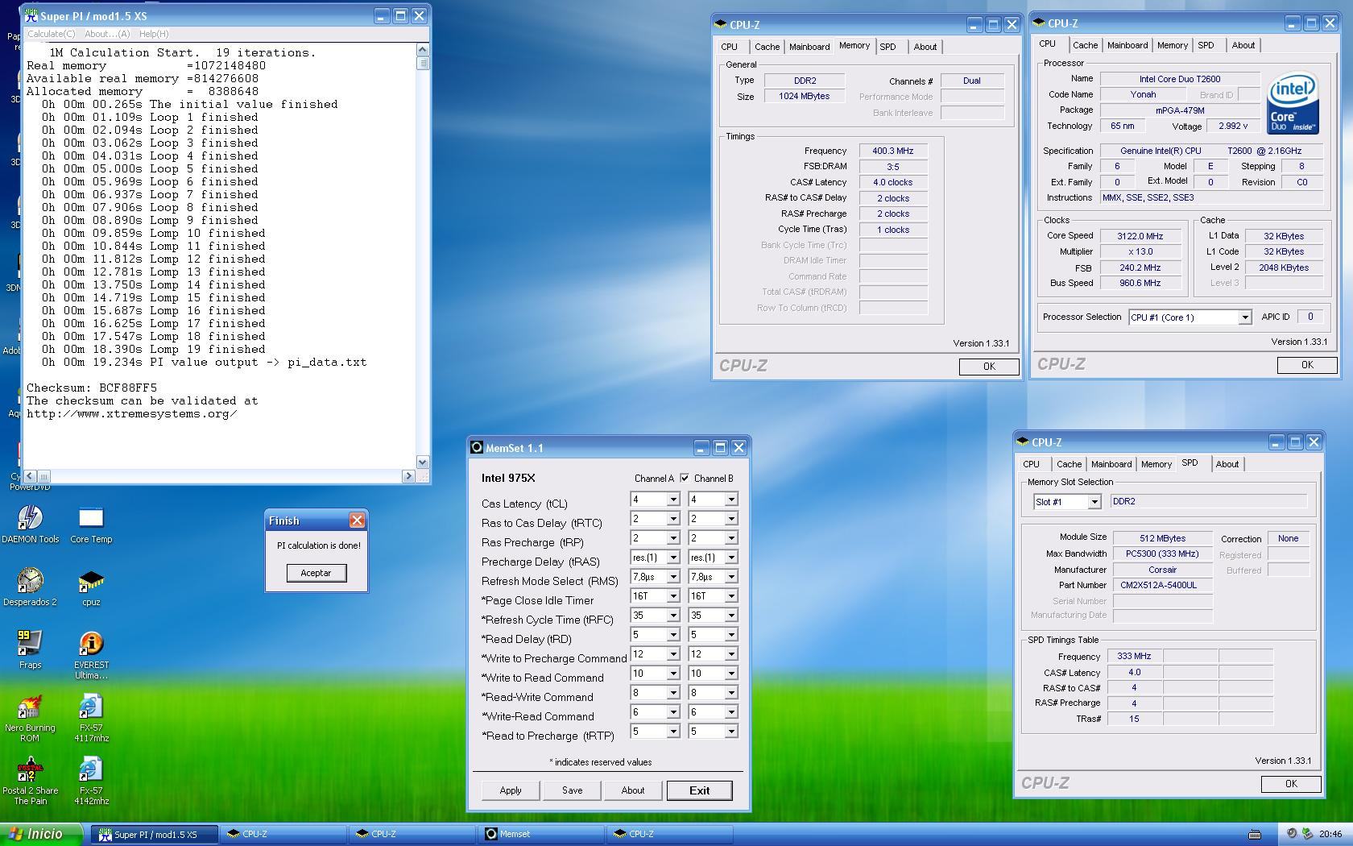Viewport: 1353px width, 846px height.
Task: Open Desperados 2 desktop icon
Action: (30, 582)
